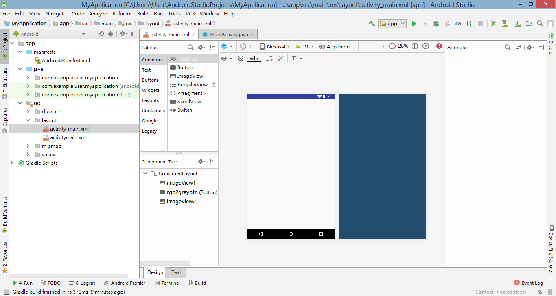Build project with the hammer icon
This screenshot has height=296, width=556.
click(x=372, y=24)
